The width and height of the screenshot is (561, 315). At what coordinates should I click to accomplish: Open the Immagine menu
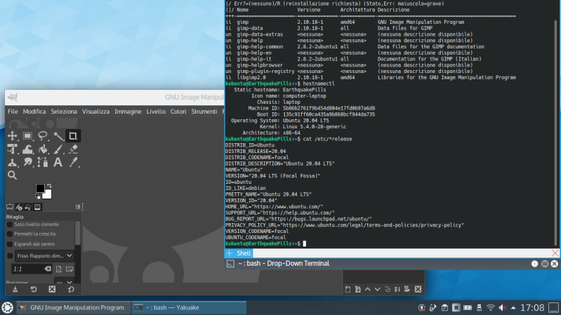point(128,112)
